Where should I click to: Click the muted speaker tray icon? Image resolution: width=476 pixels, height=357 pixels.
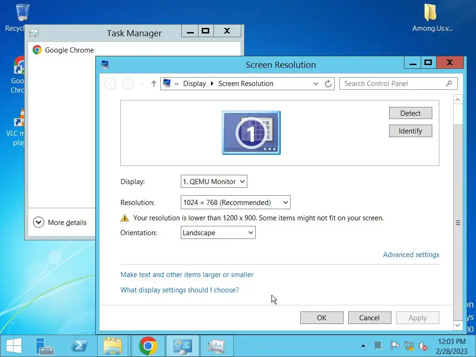tap(423, 345)
